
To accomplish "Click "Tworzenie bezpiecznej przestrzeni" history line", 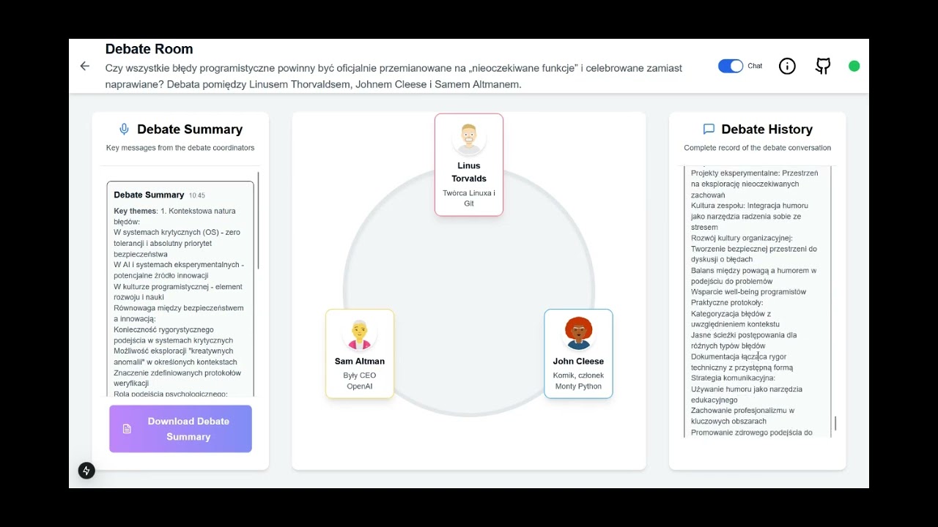I will pos(754,254).
